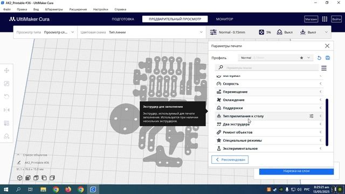Image resolution: width=345 pixels, height=194 pixels.
Task: Click the profile favorite star icon
Action: pyautogui.click(x=301, y=58)
